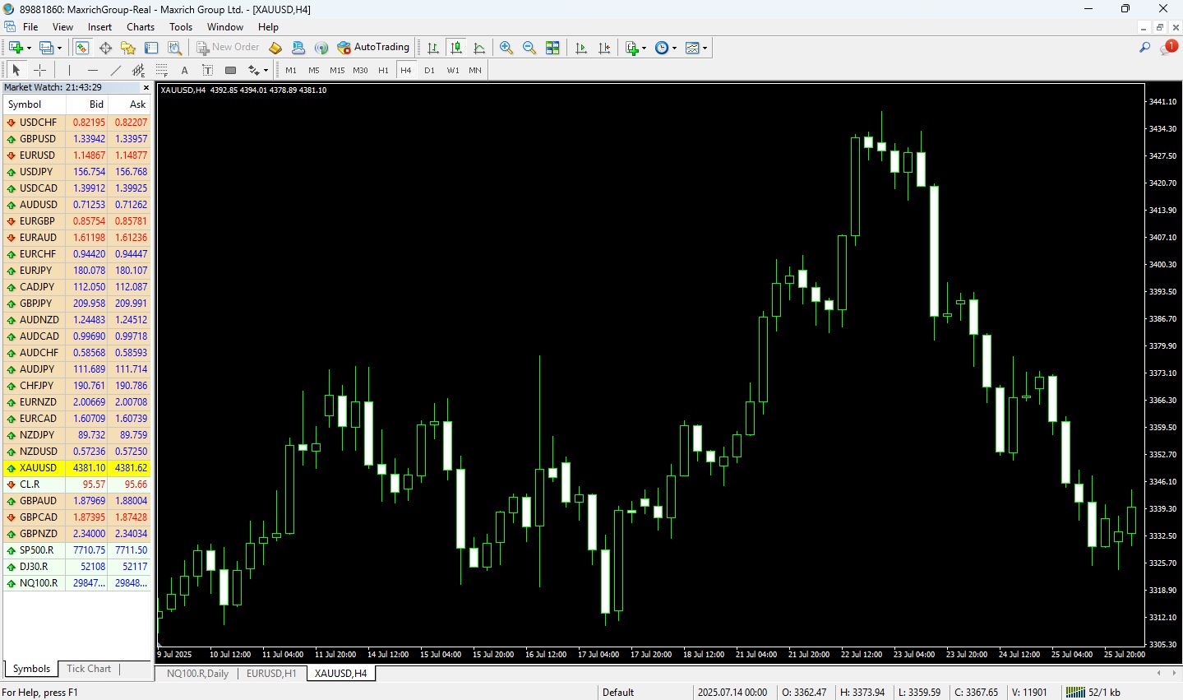Expand the arrow objects dropdown
This screenshot has height=700, width=1183.
point(266,70)
